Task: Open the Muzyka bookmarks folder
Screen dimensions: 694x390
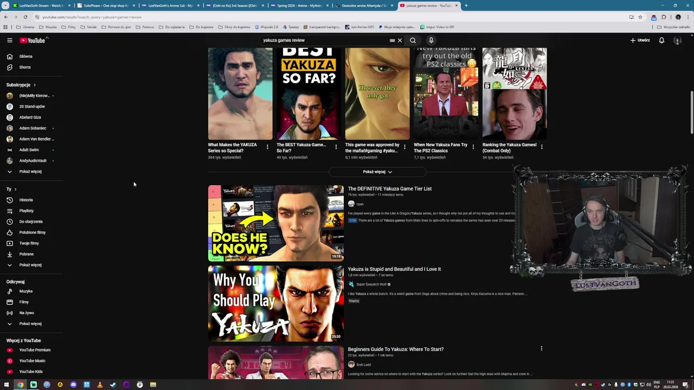Action: pos(48,27)
